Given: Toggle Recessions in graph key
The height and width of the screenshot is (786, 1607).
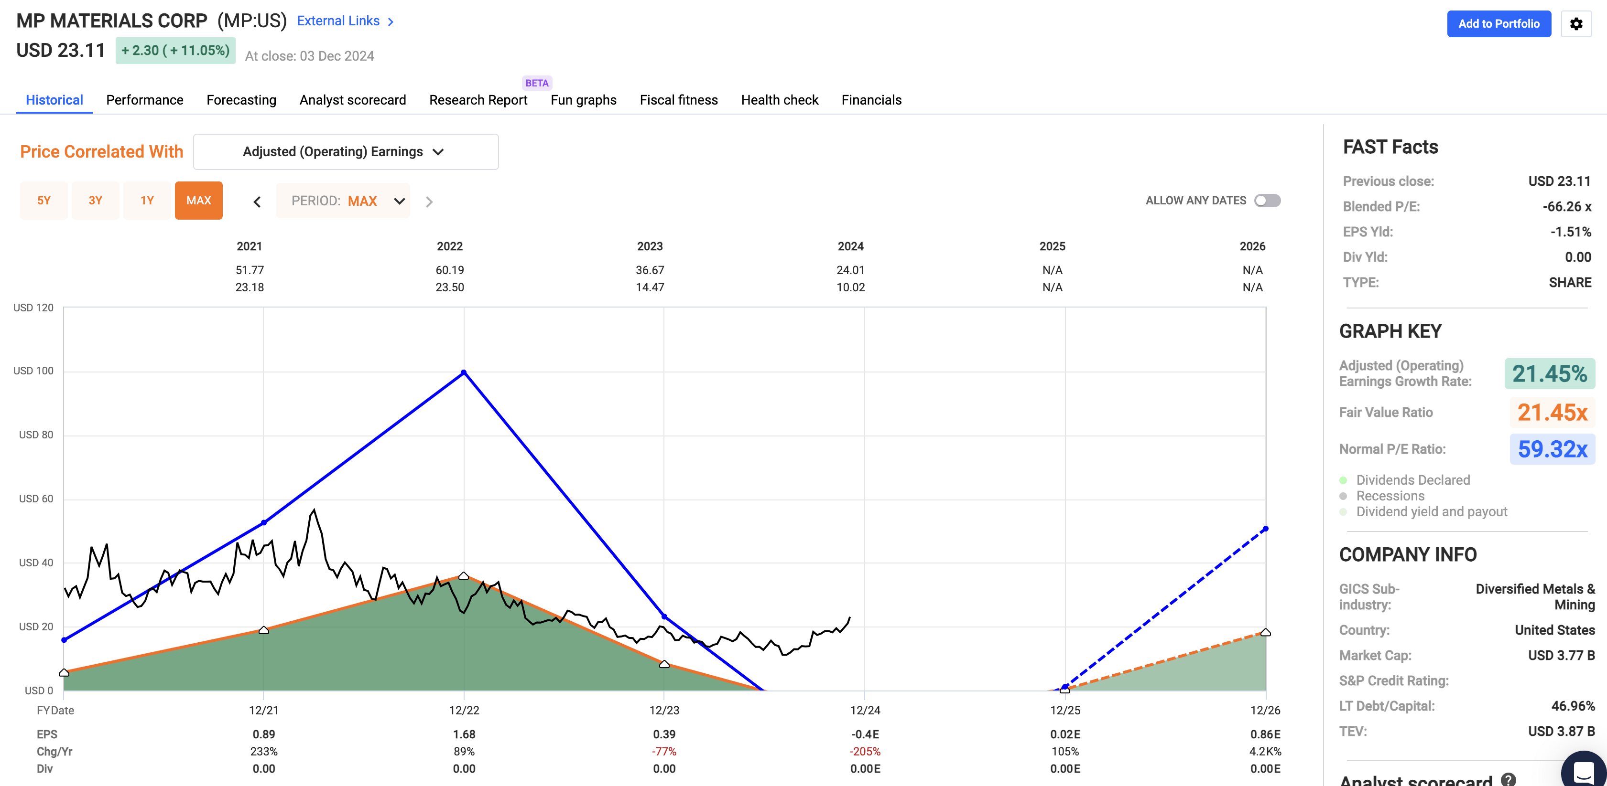Looking at the screenshot, I should [1390, 496].
